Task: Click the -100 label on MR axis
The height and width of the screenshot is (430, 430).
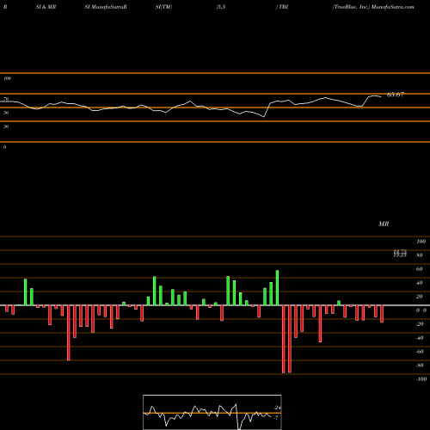Action: tap(421, 379)
